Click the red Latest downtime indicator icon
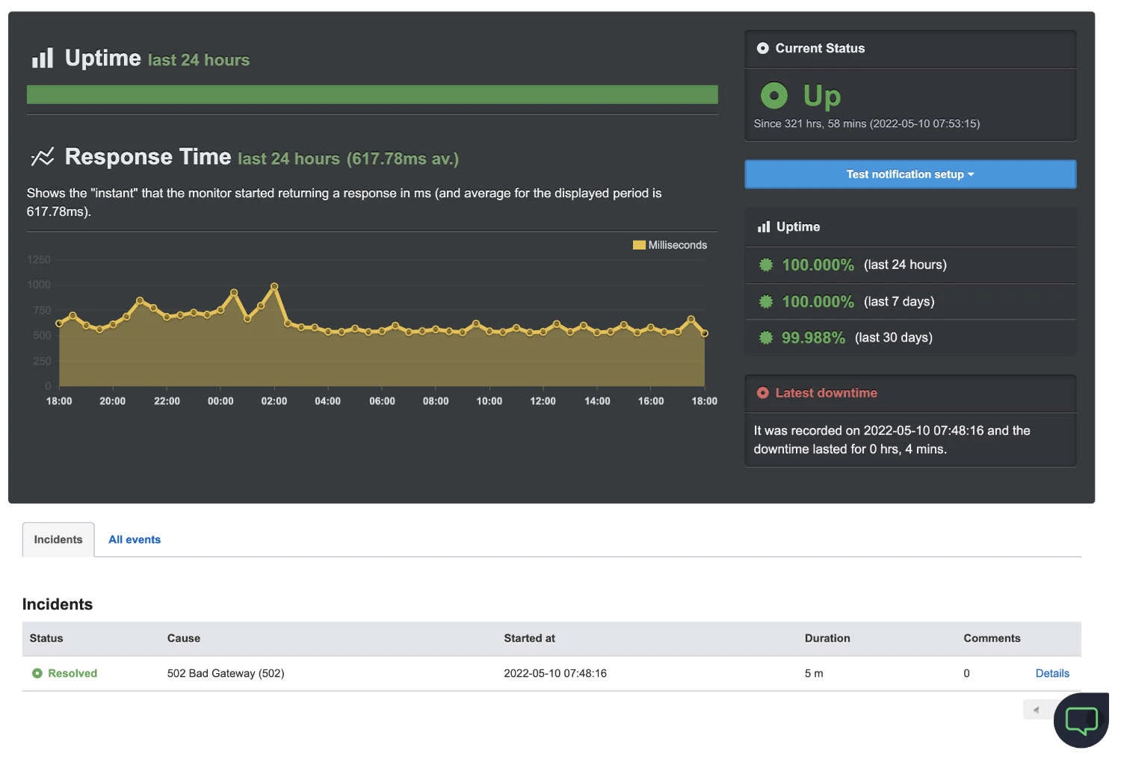The height and width of the screenshot is (762, 1121). coord(762,393)
